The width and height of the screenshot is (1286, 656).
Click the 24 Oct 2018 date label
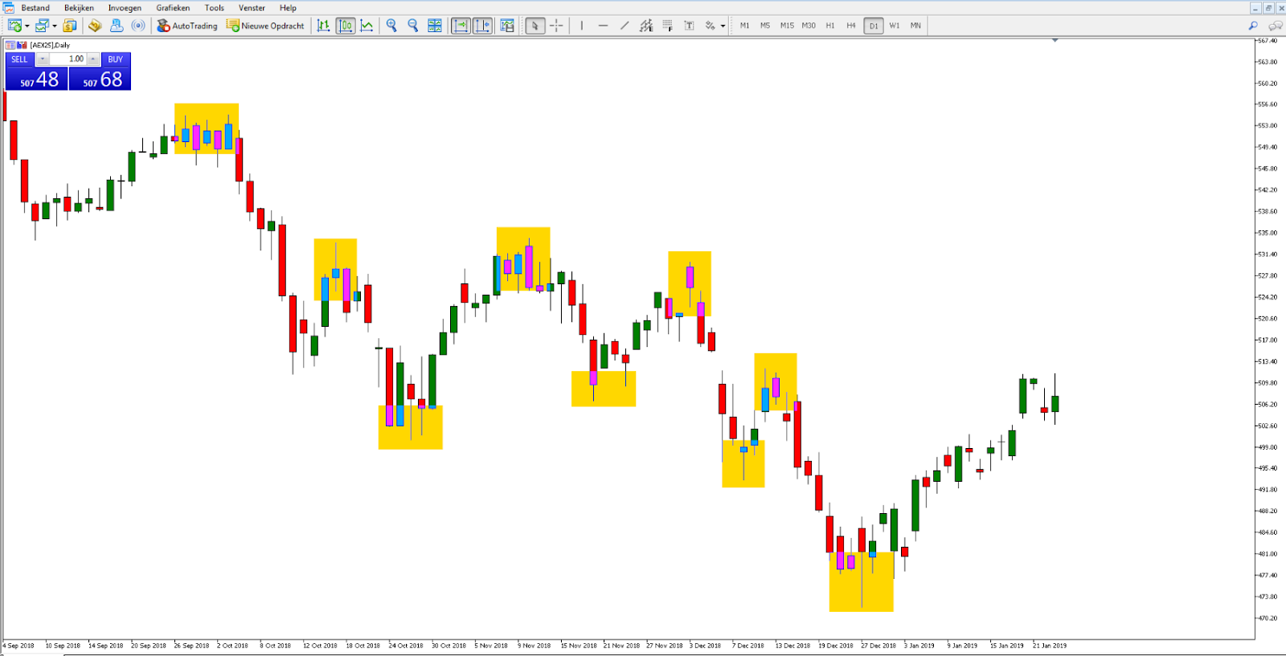[x=405, y=646]
